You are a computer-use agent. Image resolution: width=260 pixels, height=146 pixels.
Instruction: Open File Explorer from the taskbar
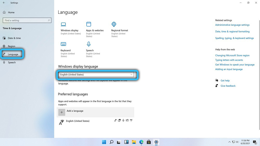(x=134, y=142)
